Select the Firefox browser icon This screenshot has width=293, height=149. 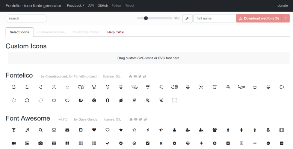[81, 100]
